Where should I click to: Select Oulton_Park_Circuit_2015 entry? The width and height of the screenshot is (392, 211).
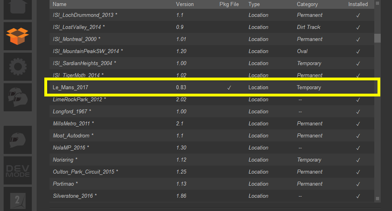tap(212, 172)
